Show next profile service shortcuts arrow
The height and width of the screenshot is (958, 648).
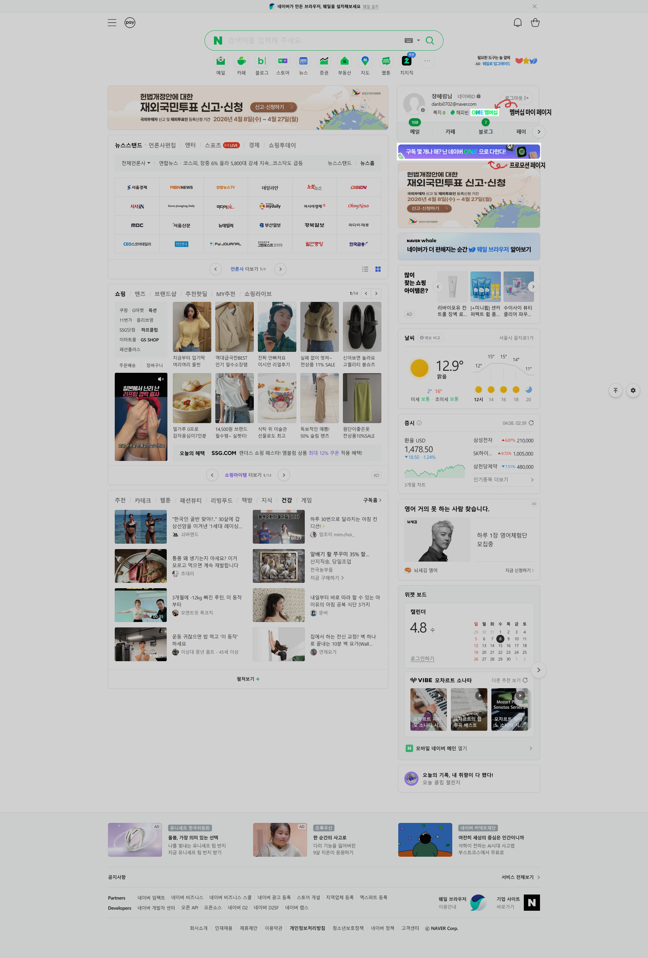(x=539, y=132)
